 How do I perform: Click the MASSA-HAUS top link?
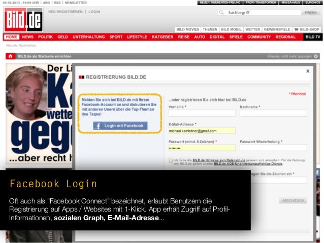(x=290, y=3)
